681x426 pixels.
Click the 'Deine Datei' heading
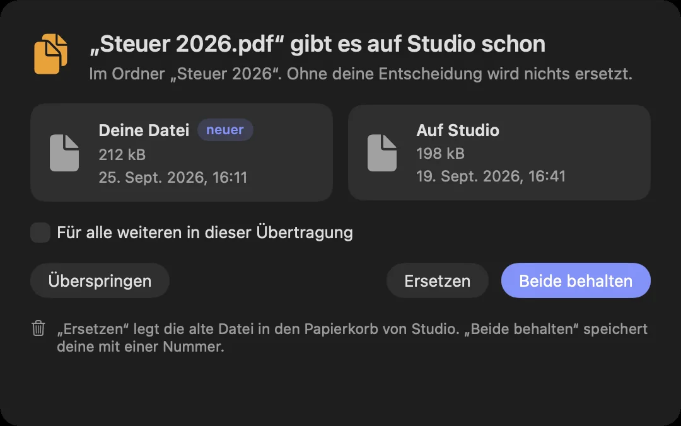144,130
